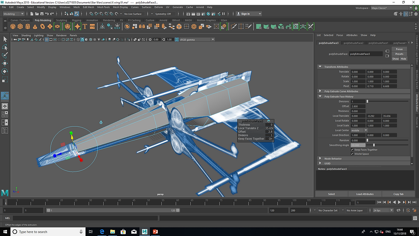Click the Copy Tab button
The width and height of the screenshot is (419, 236).
(398, 194)
